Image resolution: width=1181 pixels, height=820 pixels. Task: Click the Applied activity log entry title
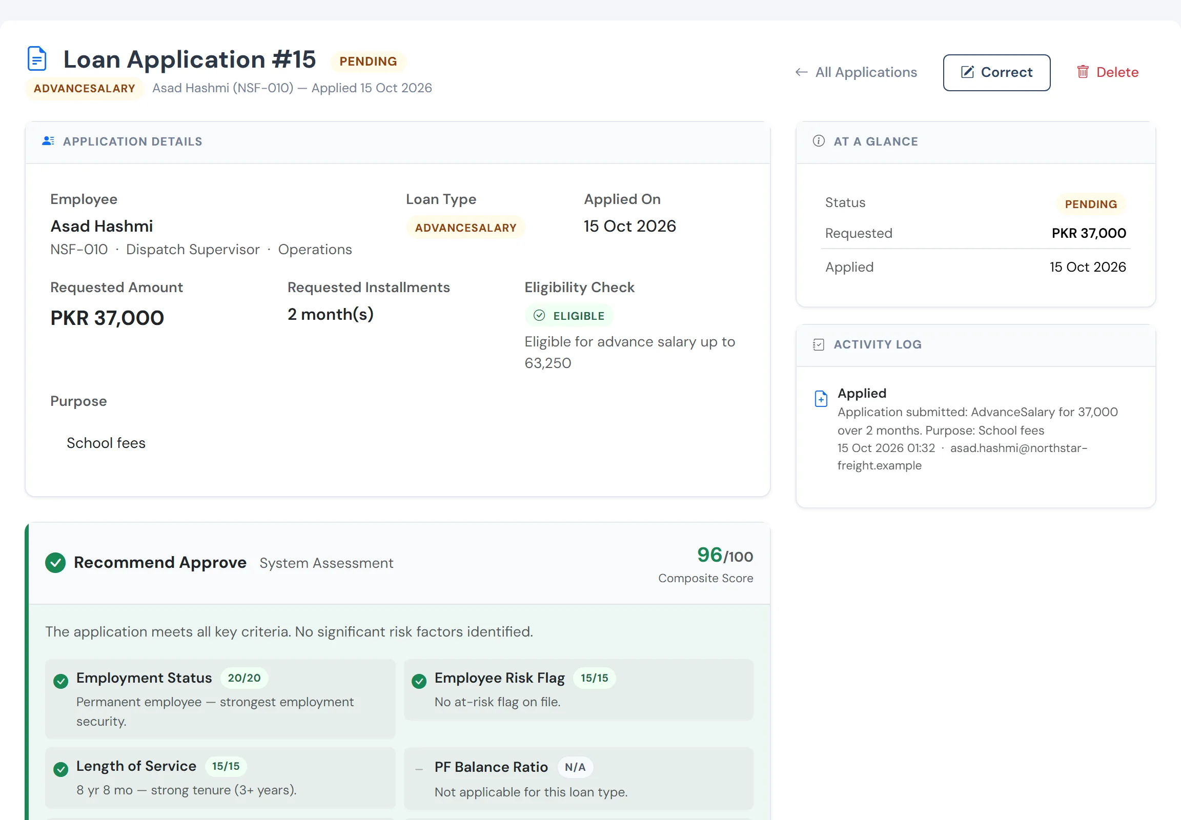tap(862, 393)
